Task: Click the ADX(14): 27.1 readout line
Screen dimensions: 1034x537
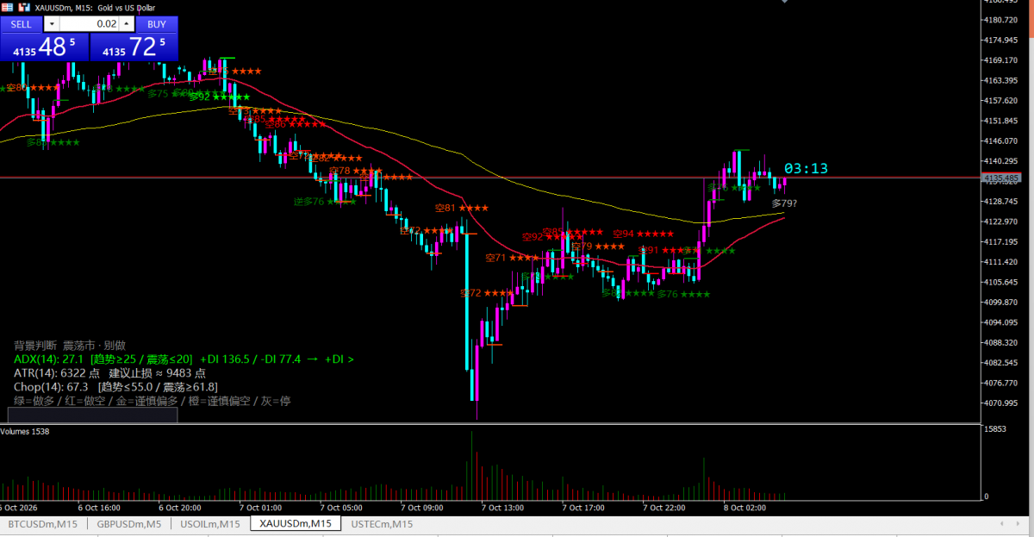Action: (184, 359)
